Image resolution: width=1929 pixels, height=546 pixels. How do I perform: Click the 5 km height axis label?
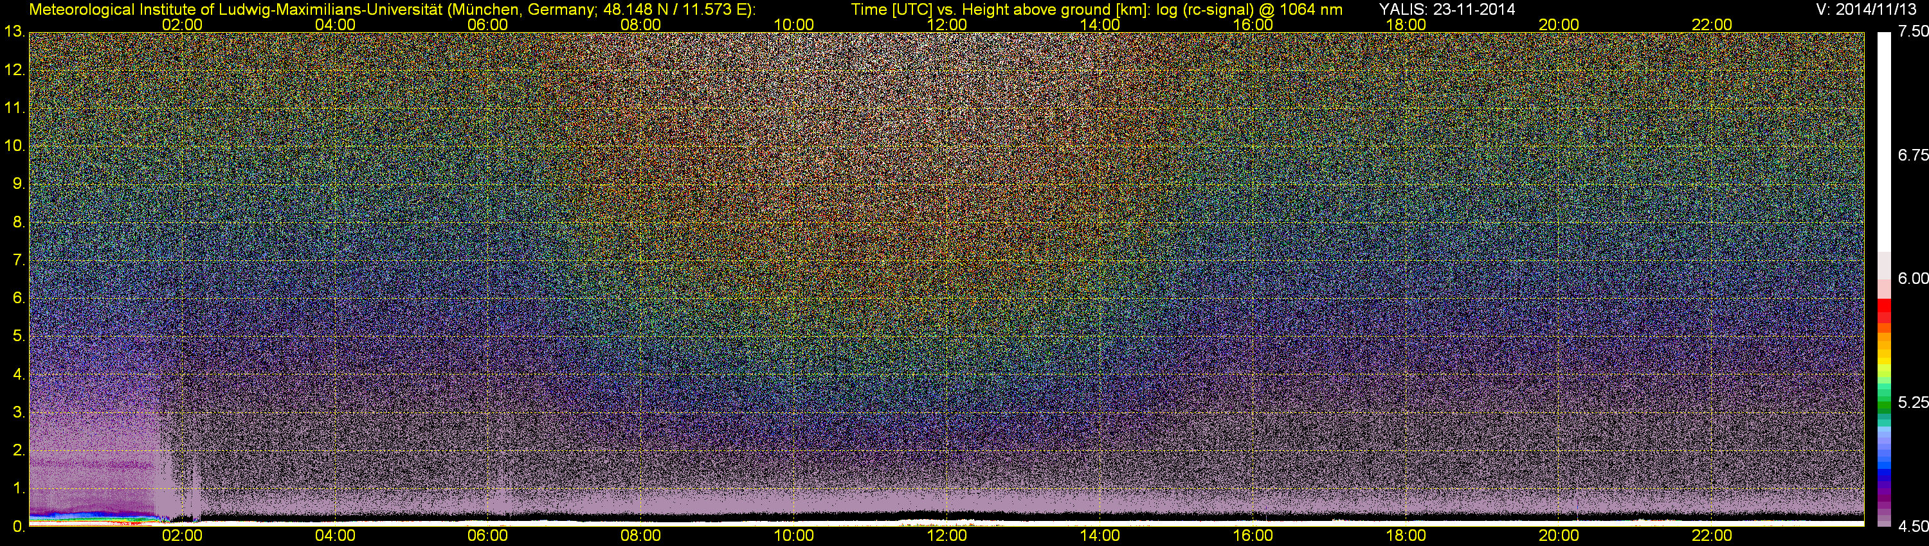[18, 337]
